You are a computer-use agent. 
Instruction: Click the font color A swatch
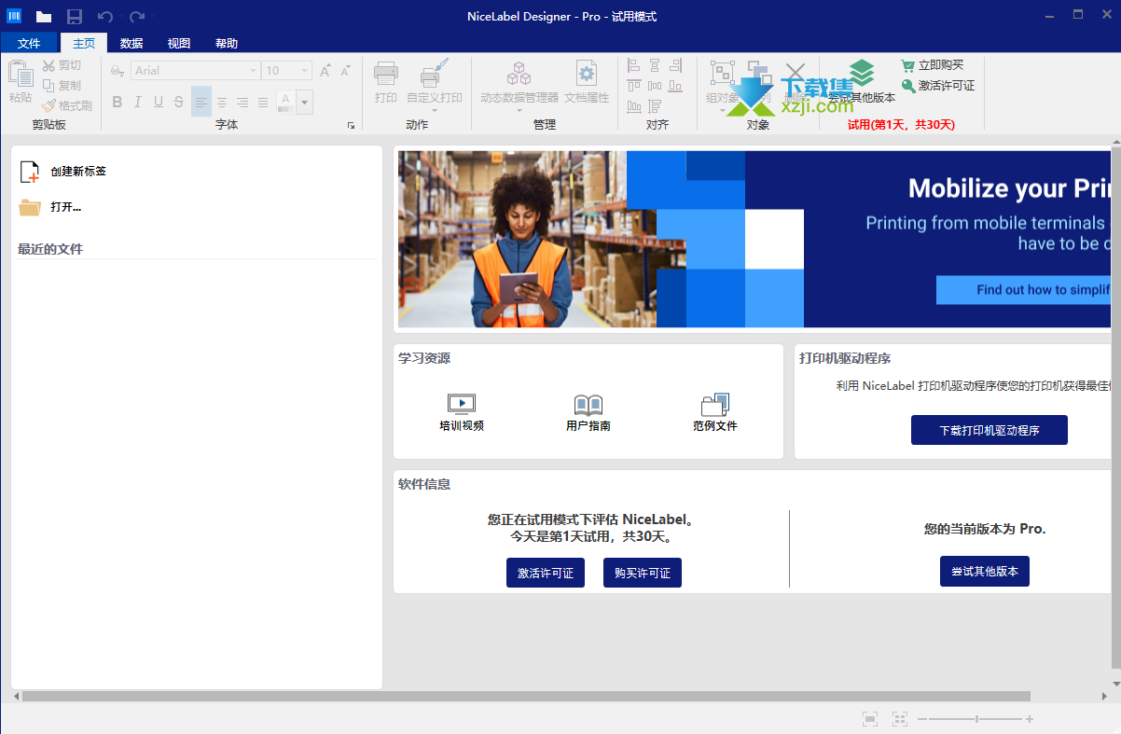[x=285, y=102]
